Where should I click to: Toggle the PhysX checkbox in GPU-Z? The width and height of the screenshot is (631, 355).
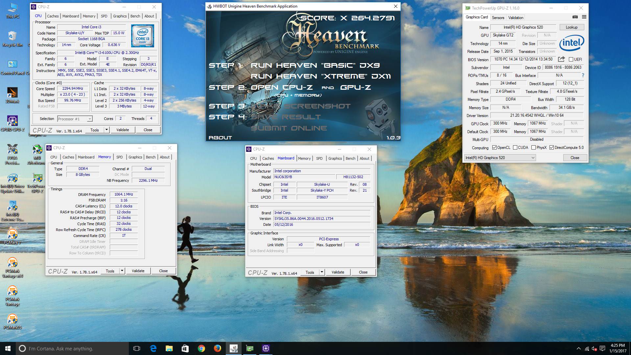(x=533, y=148)
